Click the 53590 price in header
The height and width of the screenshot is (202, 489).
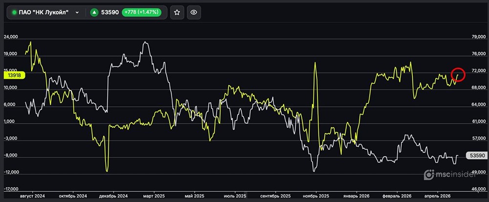point(110,12)
